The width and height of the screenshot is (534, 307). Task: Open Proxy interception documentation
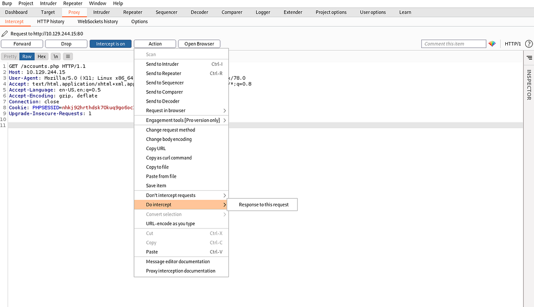click(x=181, y=271)
